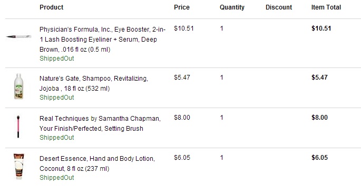Click ShippedOut status under the coconut lotion
The width and height of the screenshot is (361, 193).
(56, 178)
